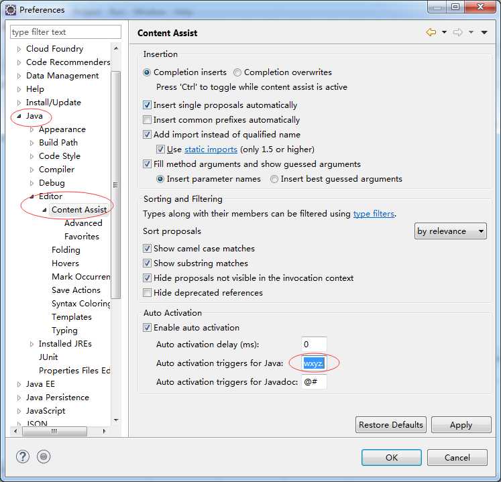
Task: Click tree vertical scrollbar up arrow
Action: pos(116,48)
